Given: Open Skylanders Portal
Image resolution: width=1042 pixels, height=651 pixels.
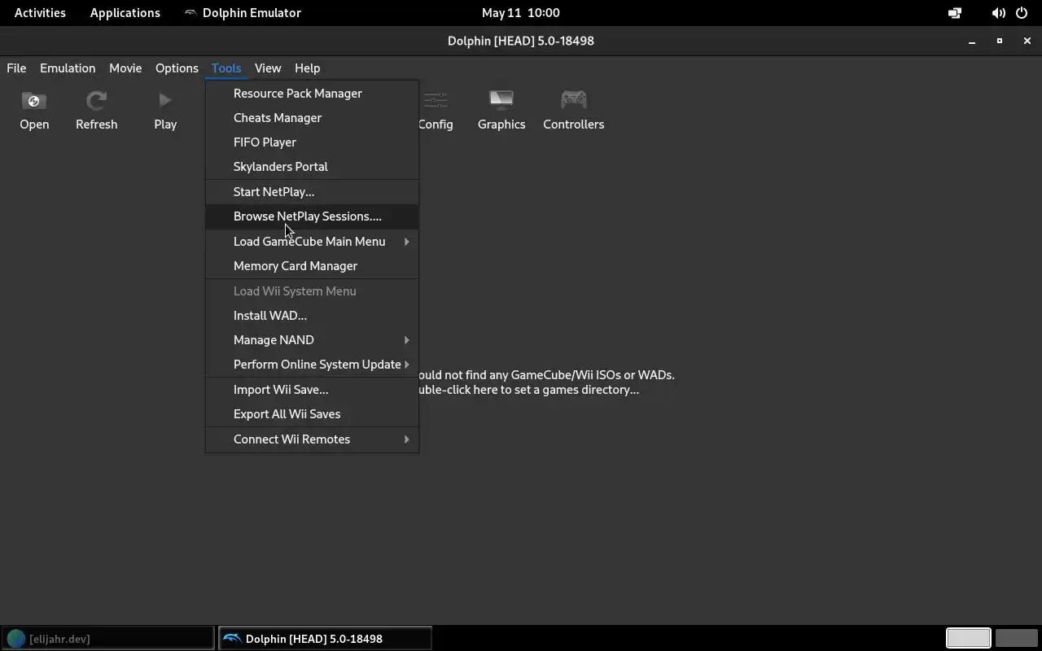Looking at the screenshot, I should (x=312, y=167).
